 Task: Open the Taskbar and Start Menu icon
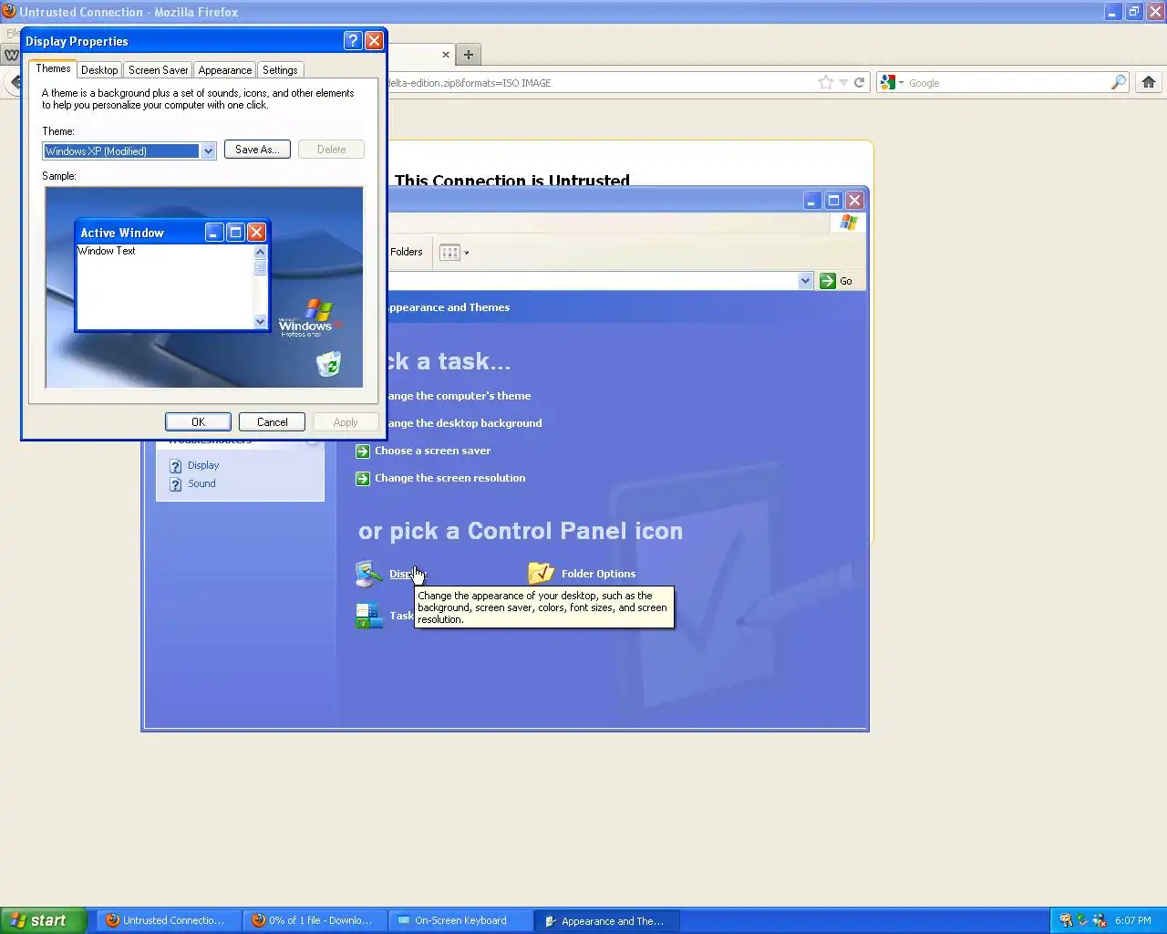point(368,616)
